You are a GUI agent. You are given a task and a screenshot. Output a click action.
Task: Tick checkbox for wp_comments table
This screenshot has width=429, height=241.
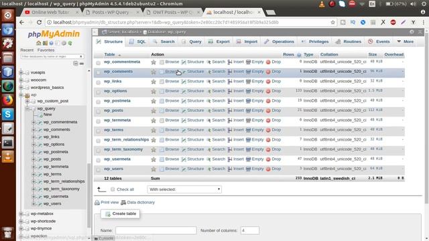tap(99, 72)
